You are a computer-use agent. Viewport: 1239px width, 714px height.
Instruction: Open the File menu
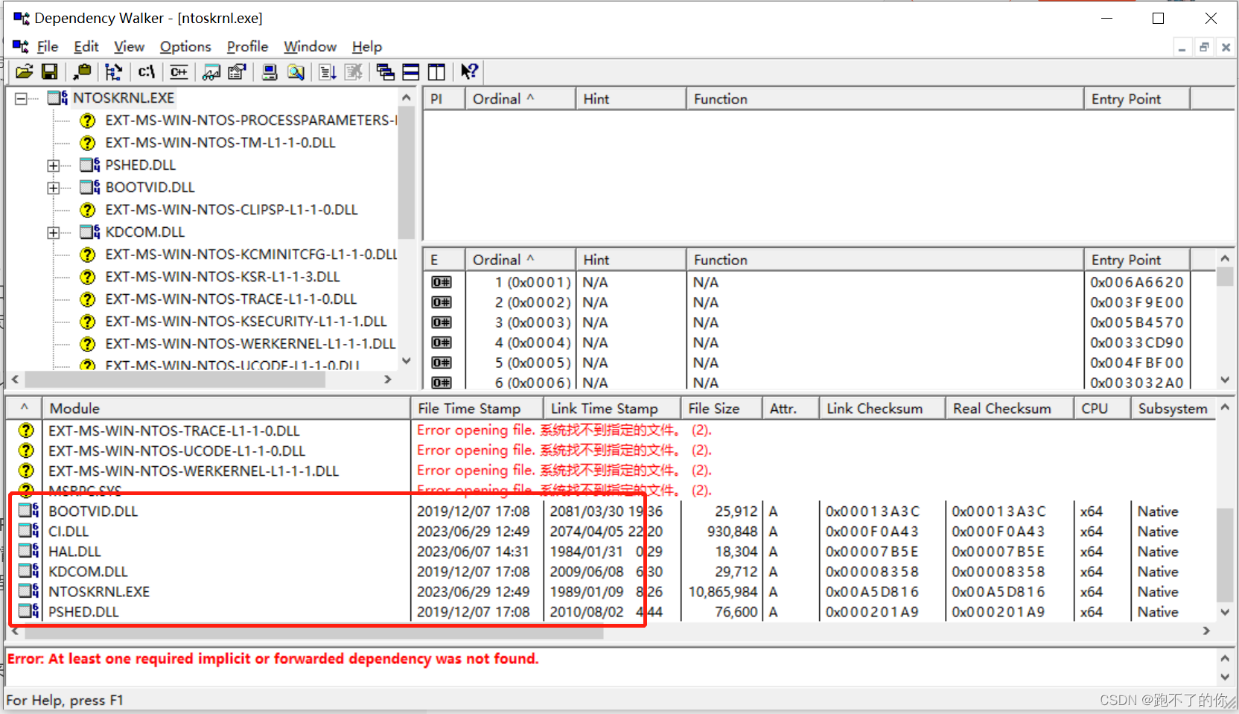(x=48, y=46)
